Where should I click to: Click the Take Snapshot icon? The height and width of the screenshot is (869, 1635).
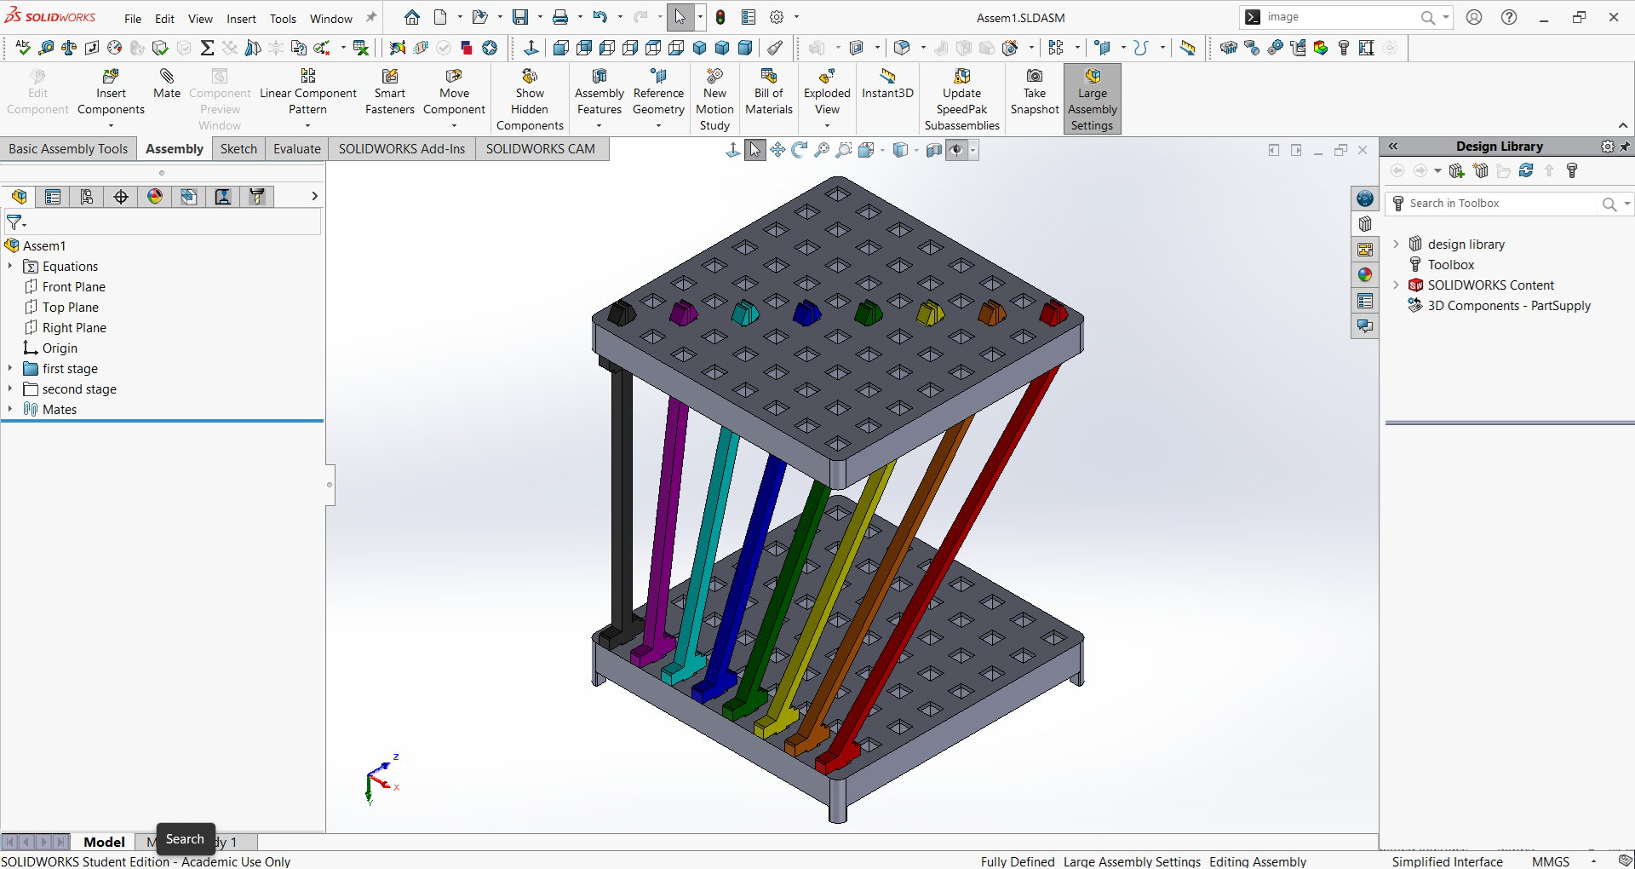pos(1034,78)
